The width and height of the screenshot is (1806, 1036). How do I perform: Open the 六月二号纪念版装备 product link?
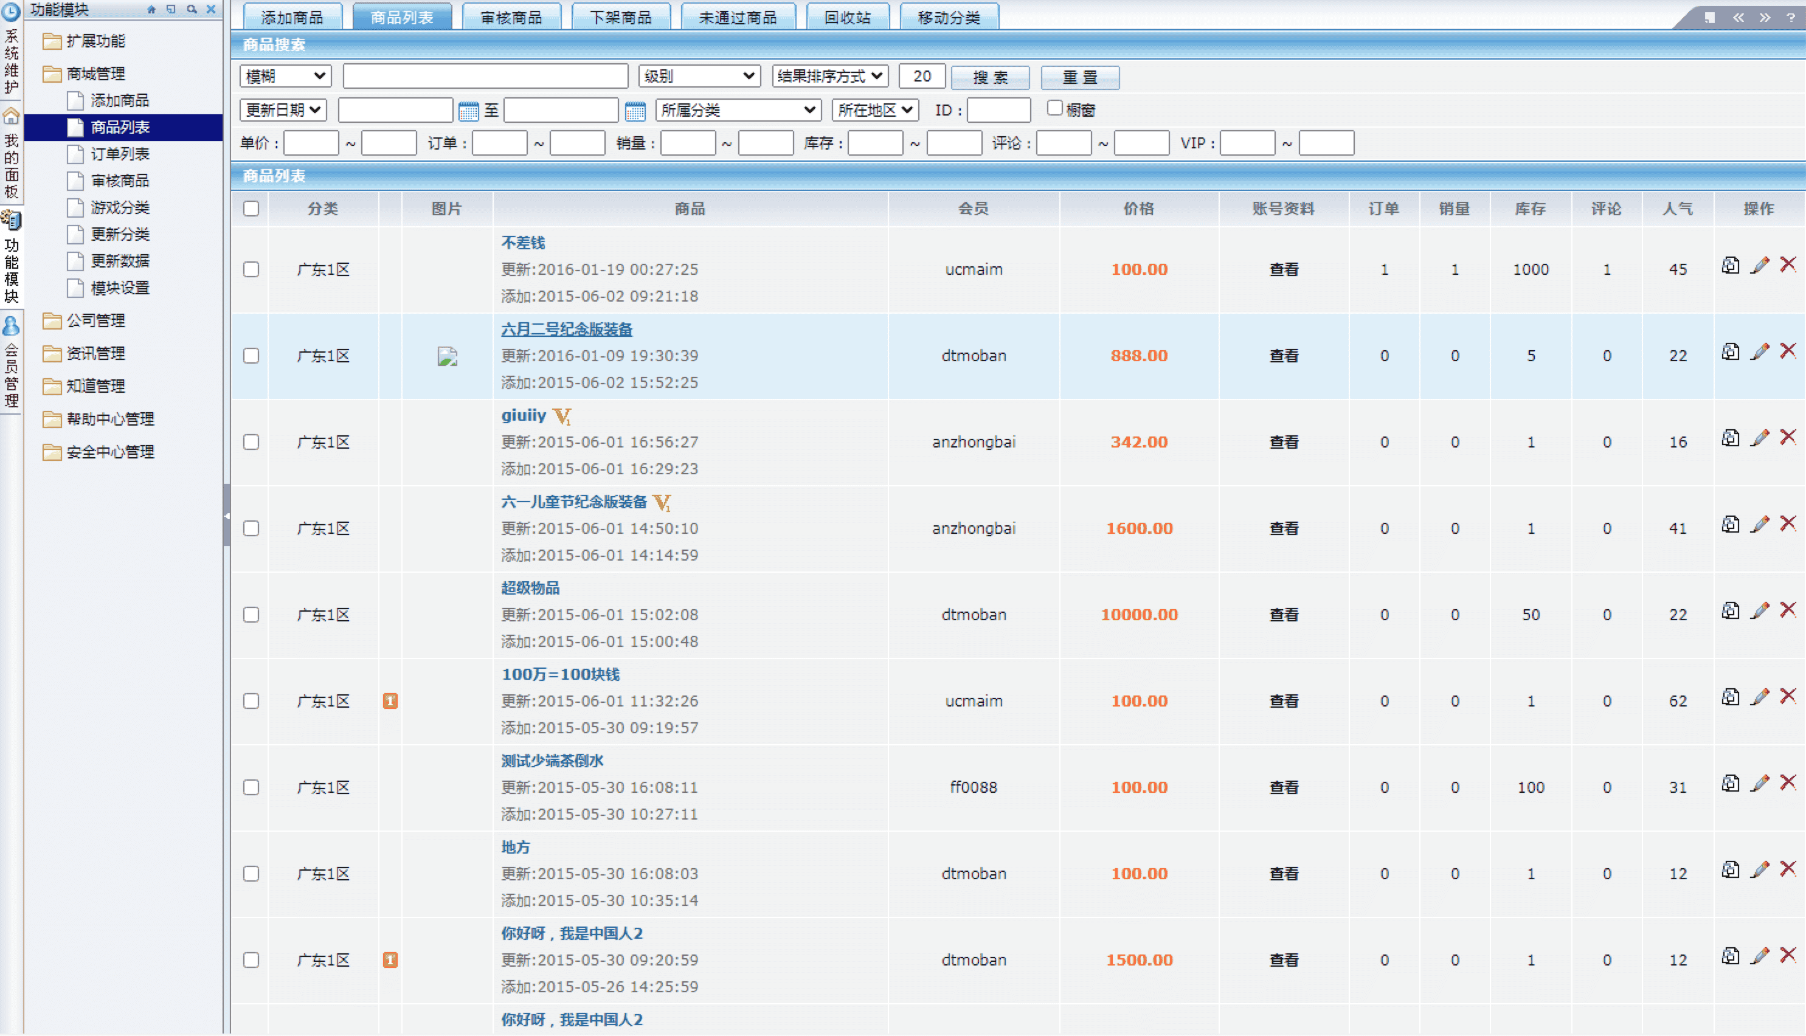pos(566,330)
